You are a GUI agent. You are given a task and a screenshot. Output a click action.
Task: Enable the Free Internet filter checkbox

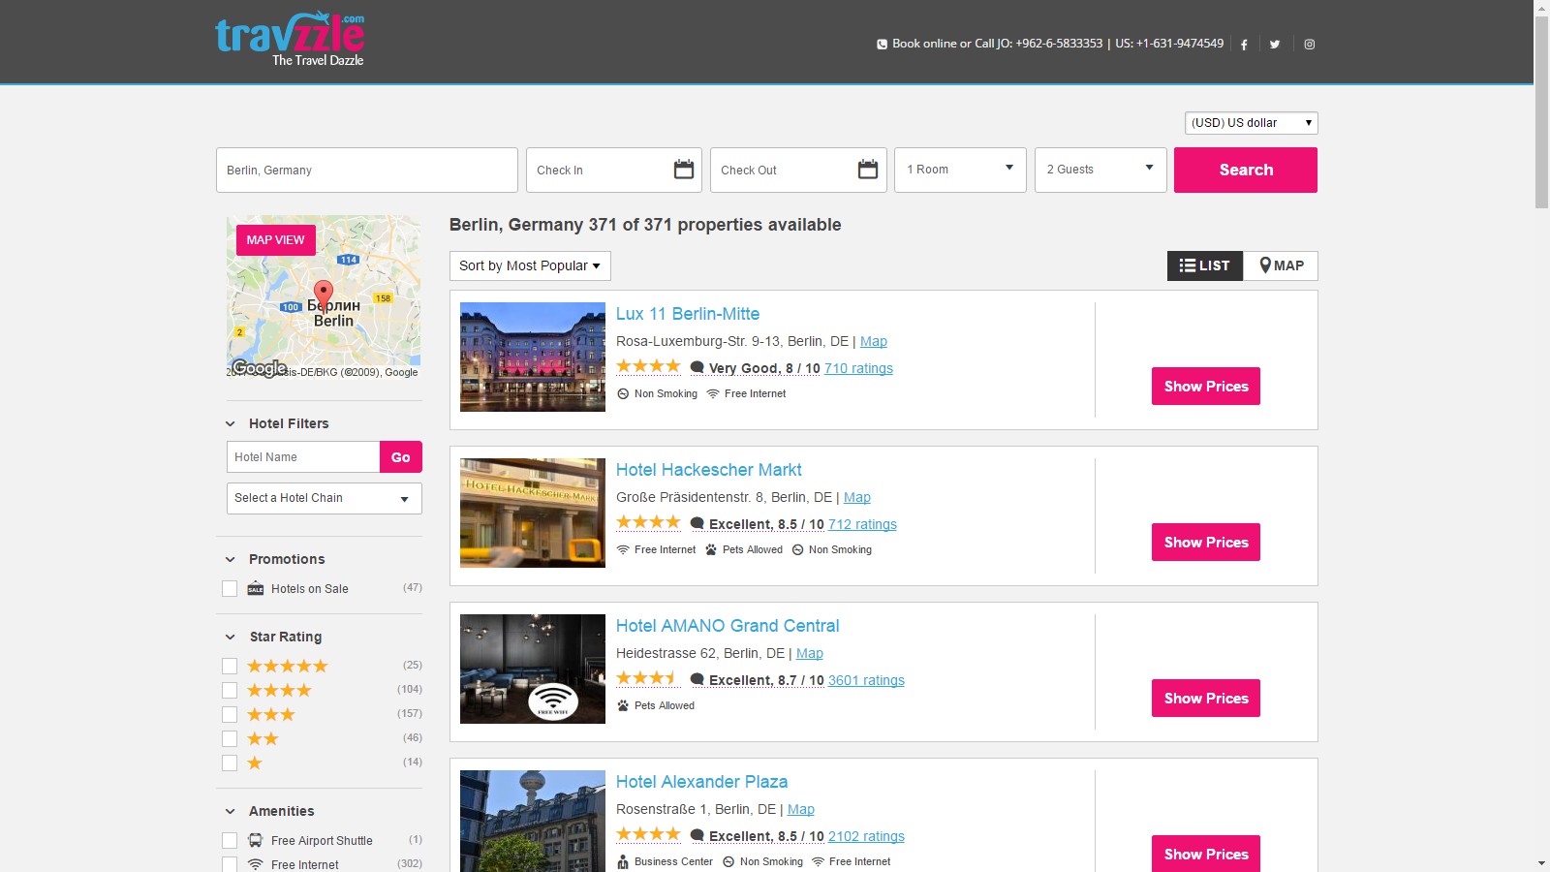[x=230, y=865]
